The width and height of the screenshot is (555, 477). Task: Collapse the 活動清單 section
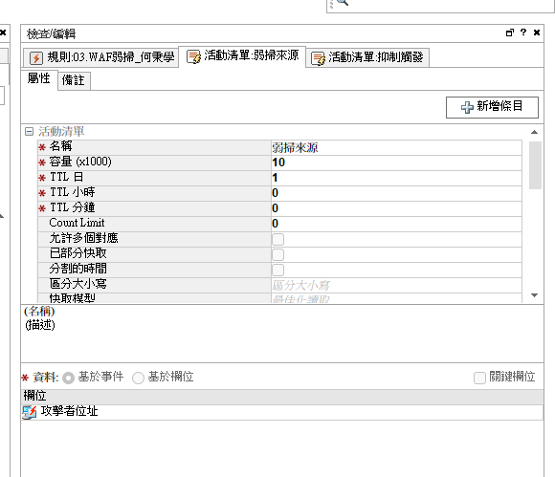(29, 132)
